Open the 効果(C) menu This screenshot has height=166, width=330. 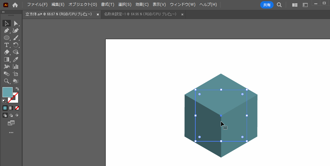point(142,5)
